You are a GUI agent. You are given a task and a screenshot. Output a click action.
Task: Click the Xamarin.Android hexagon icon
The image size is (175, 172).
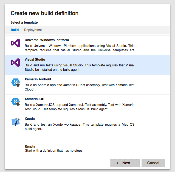click(x=16, y=82)
